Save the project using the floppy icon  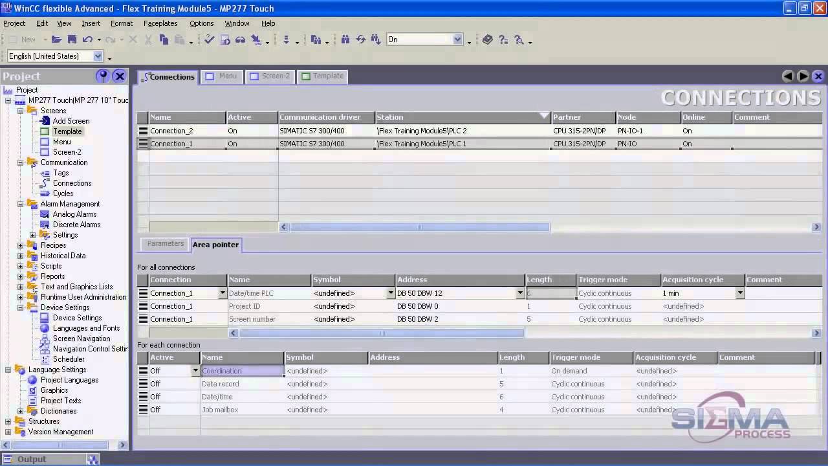72,39
